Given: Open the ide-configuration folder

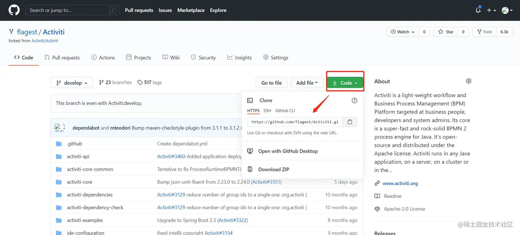Looking at the screenshot, I should (x=86, y=233).
